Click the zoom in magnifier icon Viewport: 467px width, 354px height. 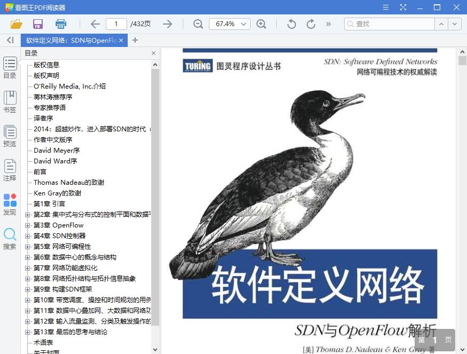[261, 24]
